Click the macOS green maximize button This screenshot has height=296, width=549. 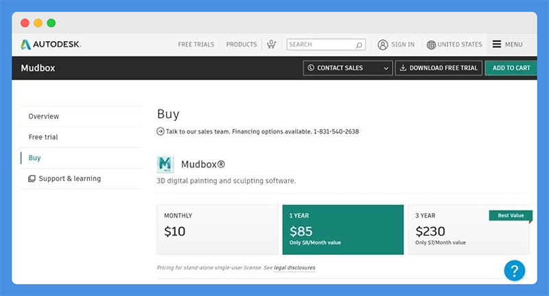pos(51,23)
